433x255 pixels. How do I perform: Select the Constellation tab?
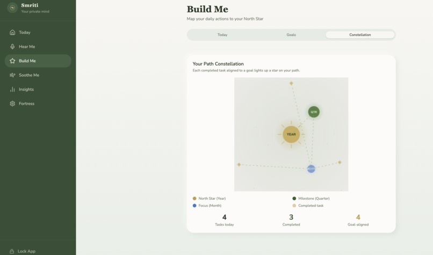[x=360, y=35]
